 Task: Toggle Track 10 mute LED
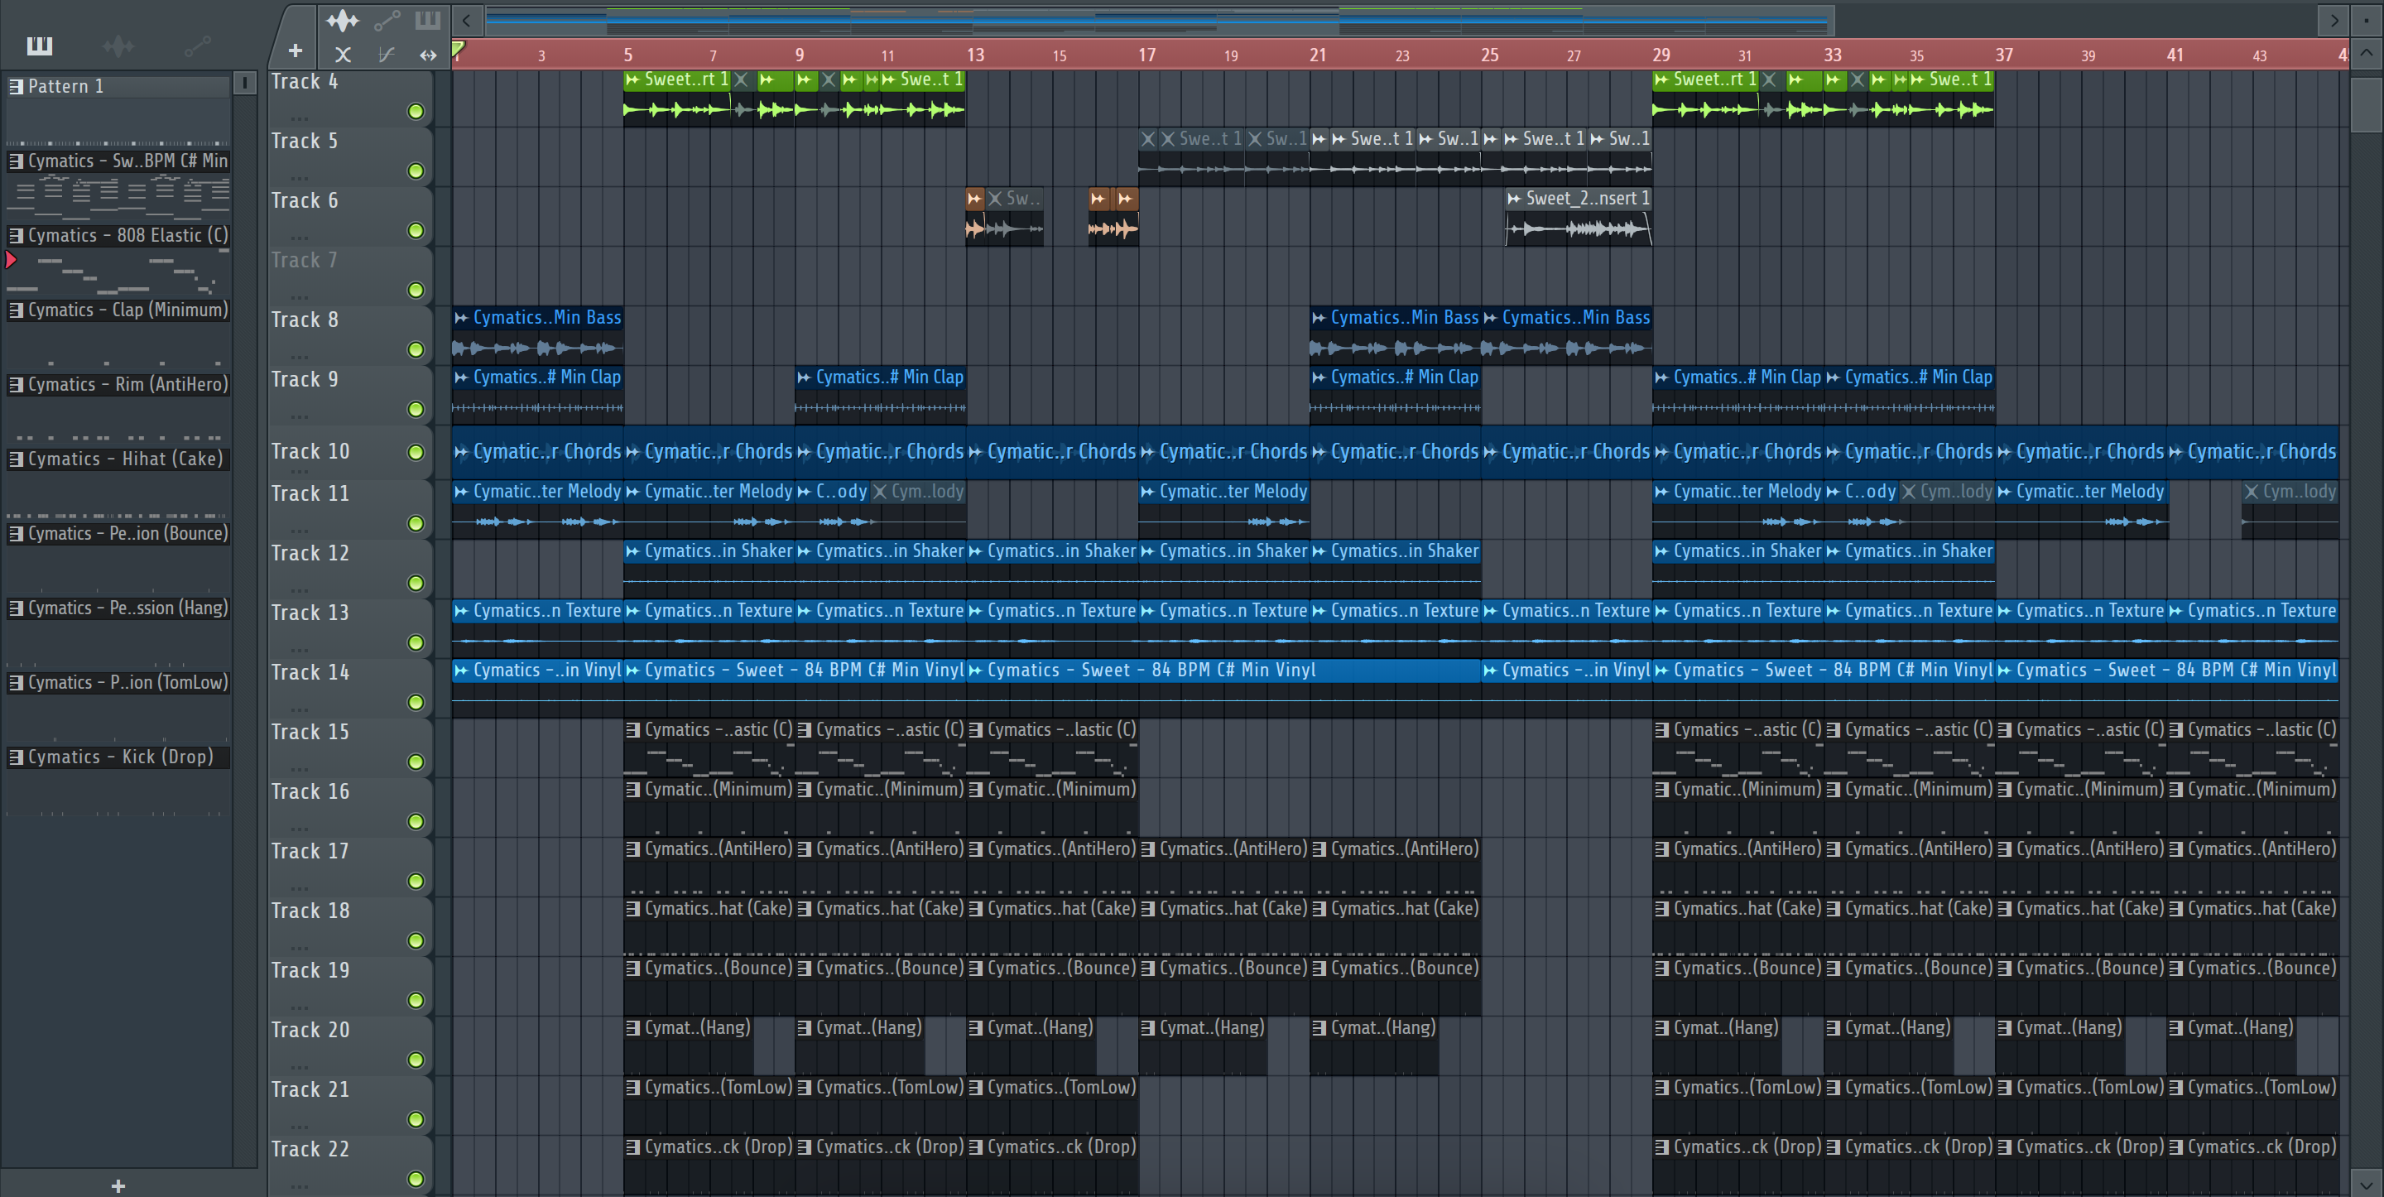point(416,452)
